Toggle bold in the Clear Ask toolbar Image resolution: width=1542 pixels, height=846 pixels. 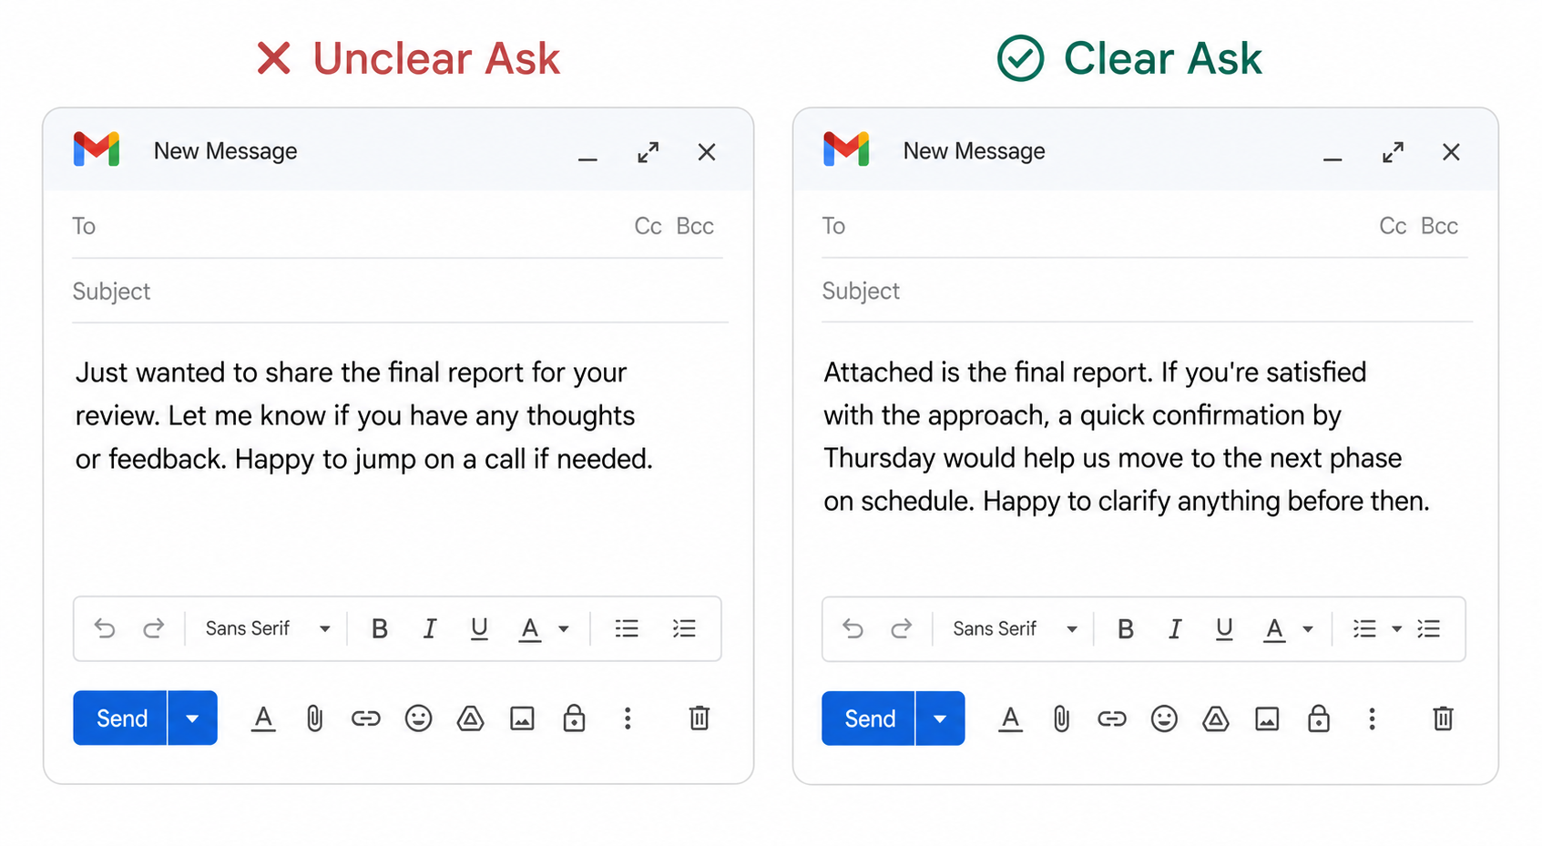pyautogui.click(x=1126, y=629)
